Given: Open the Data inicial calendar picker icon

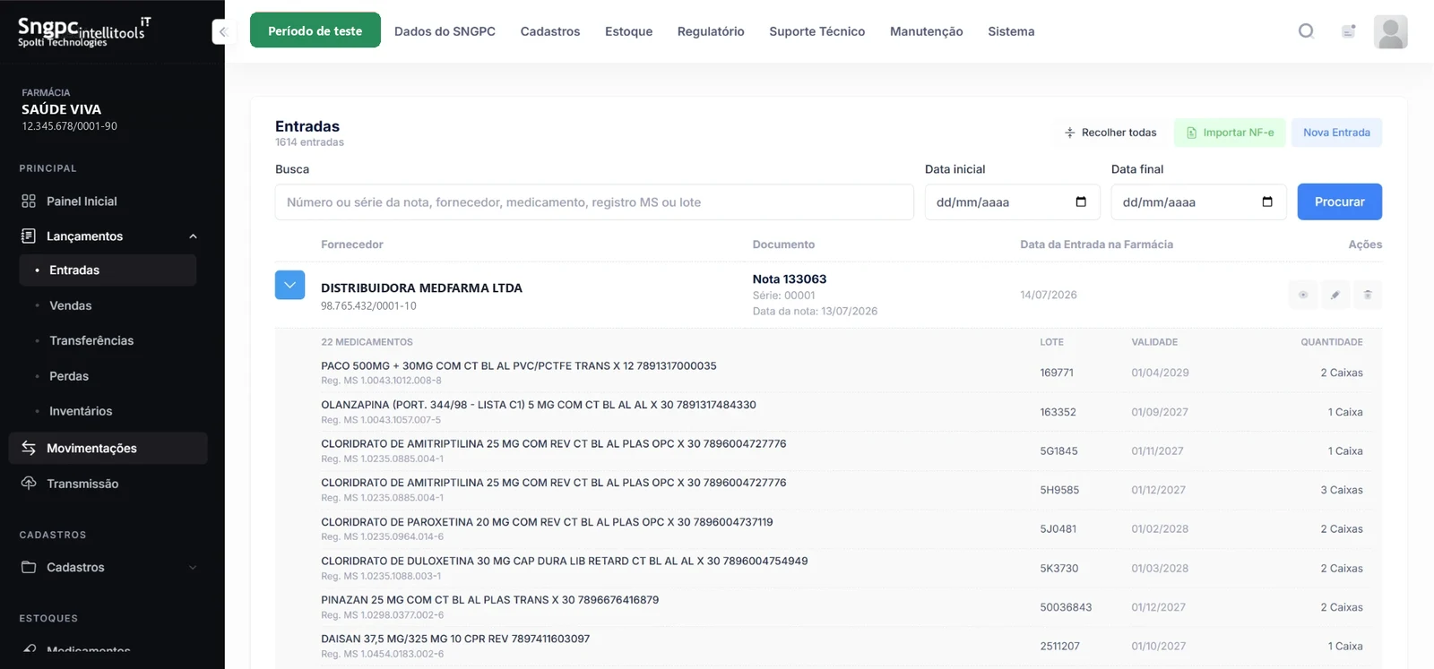Looking at the screenshot, I should pos(1081,202).
